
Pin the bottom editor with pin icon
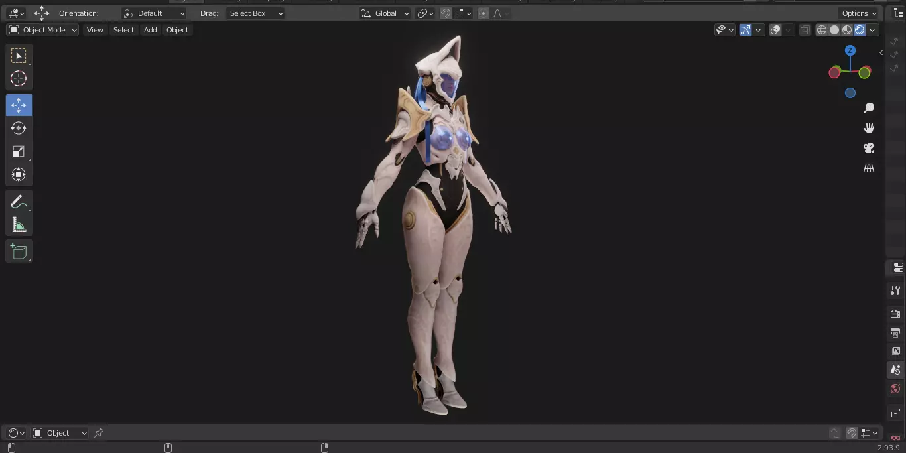pyautogui.click(x=99, y=433)
